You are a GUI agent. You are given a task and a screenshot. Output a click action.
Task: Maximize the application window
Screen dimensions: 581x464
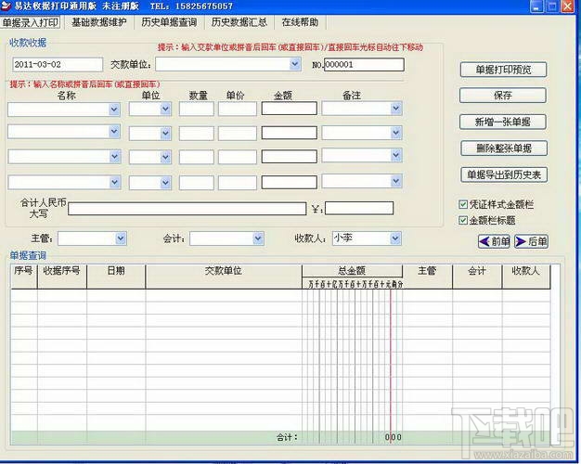(552, 6)
